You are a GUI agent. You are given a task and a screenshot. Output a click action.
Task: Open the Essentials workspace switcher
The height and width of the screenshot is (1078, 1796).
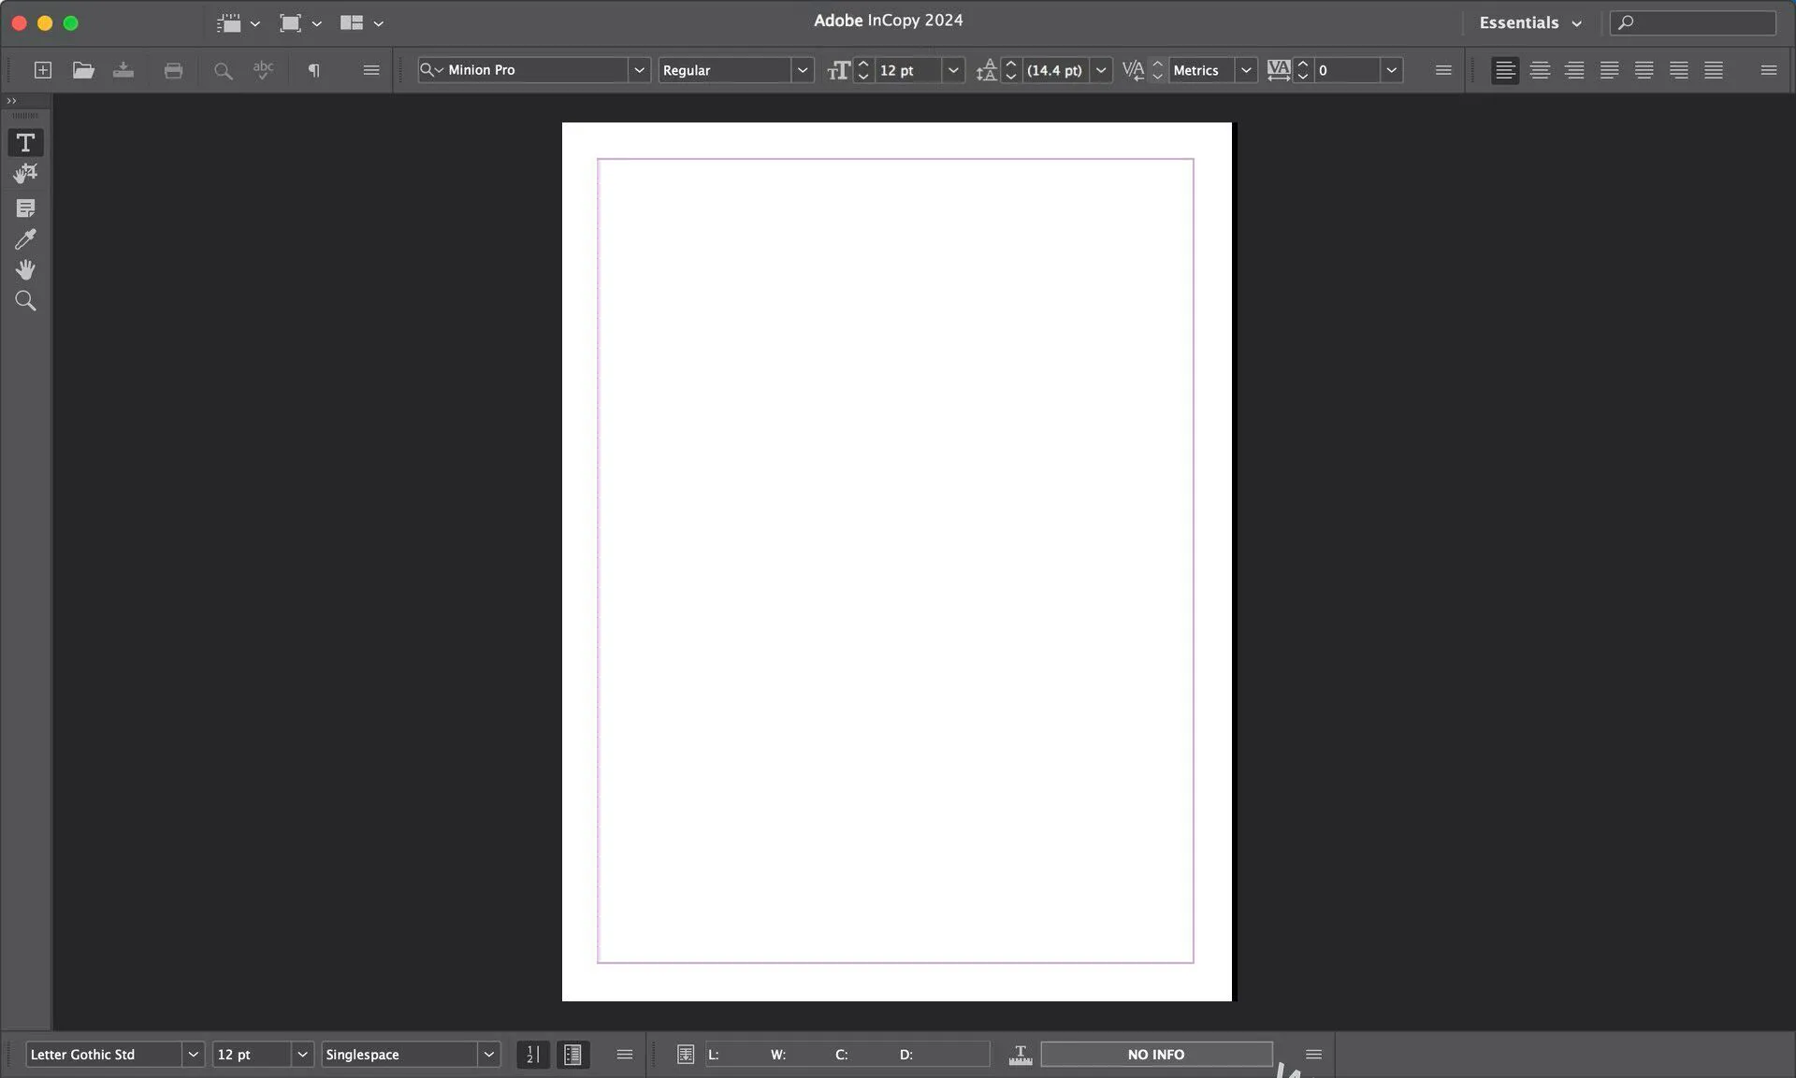coord(1529,22)
